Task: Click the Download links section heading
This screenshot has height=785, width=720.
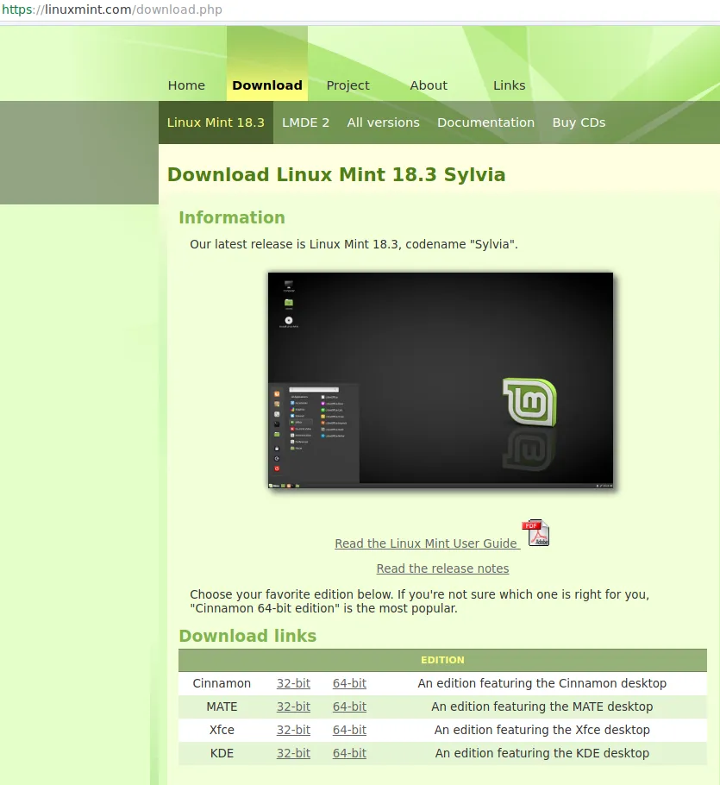Action: click(247, 636)
